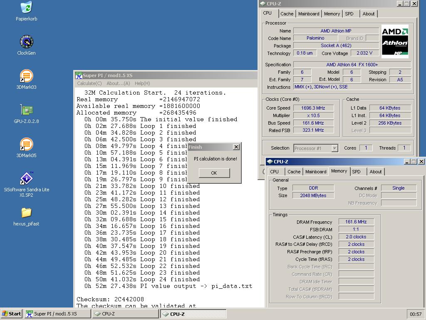Click Core Speed value 1696.3 MHz
Image resolution: width=426 pixels, height=320 pixels.
click(313, 108)
